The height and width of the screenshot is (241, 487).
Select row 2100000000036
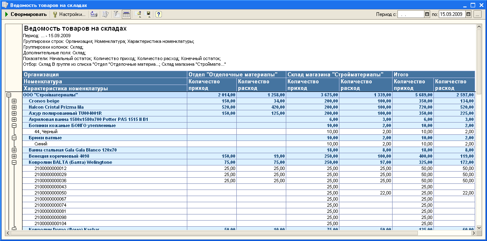249,181
